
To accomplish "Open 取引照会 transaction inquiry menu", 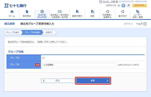I will tap(27, 14).
